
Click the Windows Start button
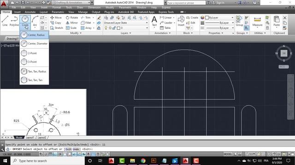tap(5, 161)
